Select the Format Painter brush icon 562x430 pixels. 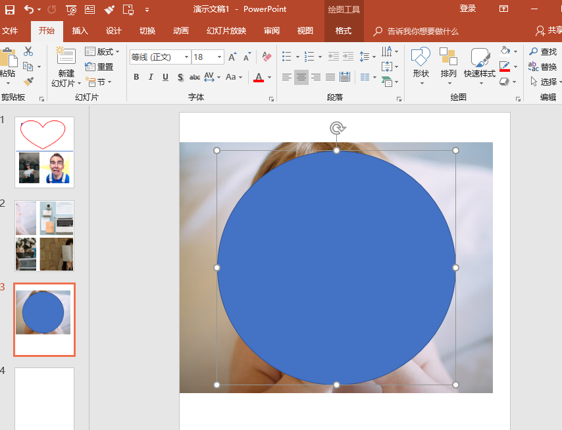pyautogui.click(x=28, y=82)
